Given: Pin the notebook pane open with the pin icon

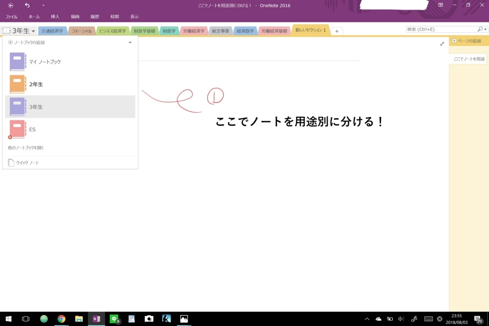Looking at the screenshot, I should coord(129,42).
